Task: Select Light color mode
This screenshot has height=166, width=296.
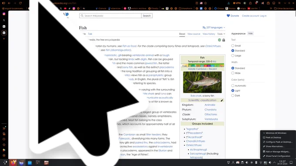Action: pos(232,91)
